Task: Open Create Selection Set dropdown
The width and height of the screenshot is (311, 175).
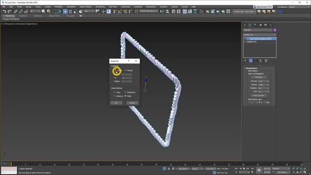Action: pos(149,11)
